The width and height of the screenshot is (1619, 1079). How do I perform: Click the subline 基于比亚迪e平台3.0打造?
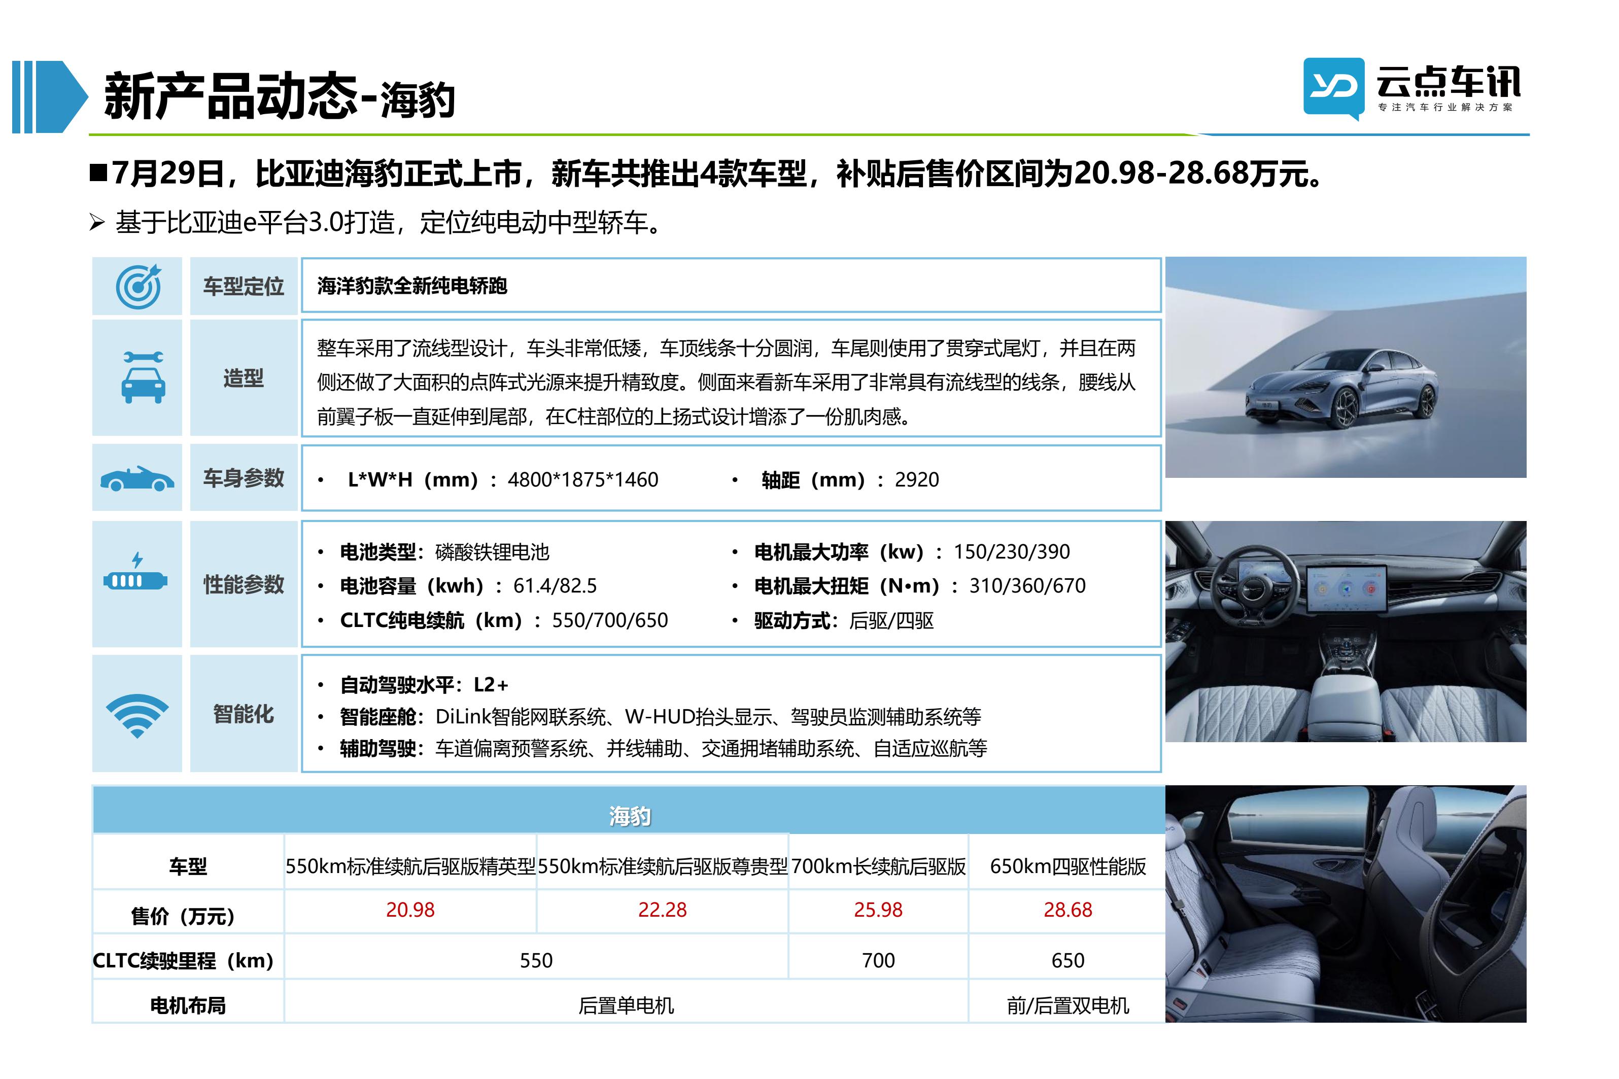point(376,222)
